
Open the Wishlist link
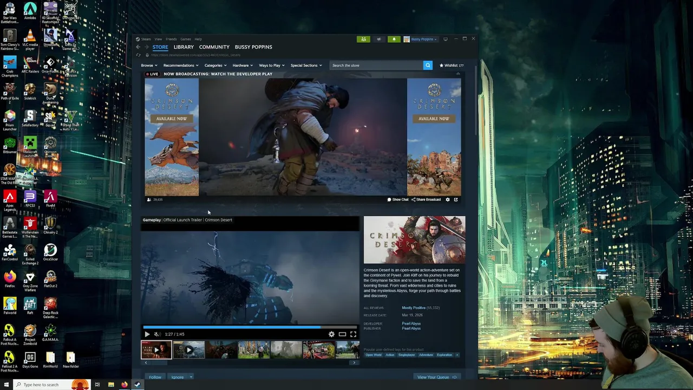pyautogui.click(x=452, y=66)
